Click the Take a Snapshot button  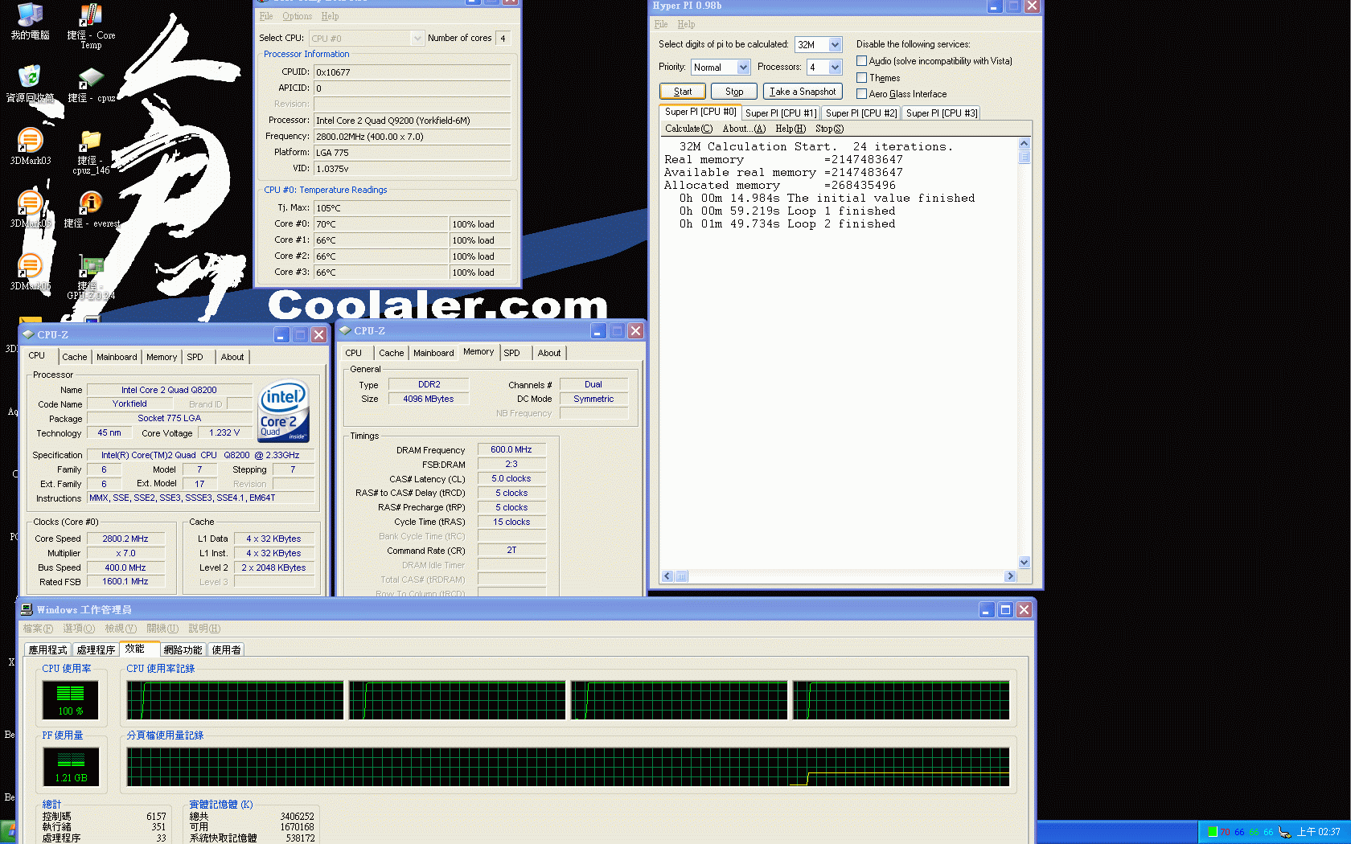[803, 92]
